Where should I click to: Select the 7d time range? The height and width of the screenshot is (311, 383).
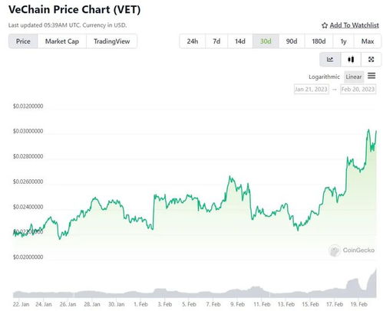[x=216, y=41]
